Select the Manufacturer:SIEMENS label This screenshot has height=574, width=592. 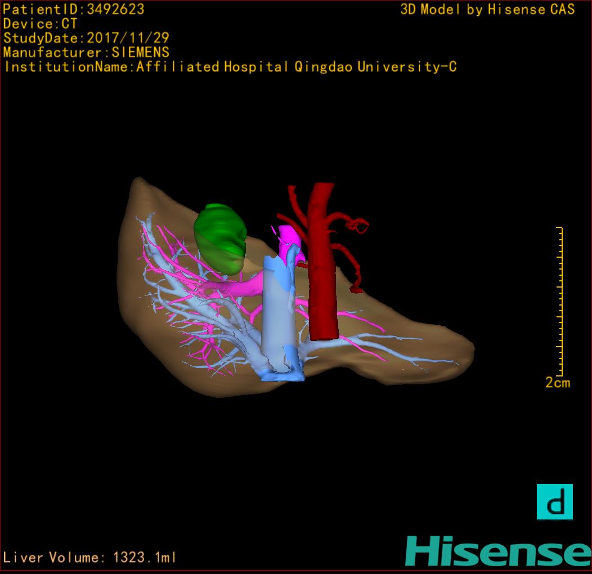(x=86, y=53)
